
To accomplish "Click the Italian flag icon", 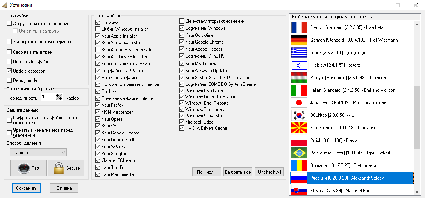I will pos(299,90).
